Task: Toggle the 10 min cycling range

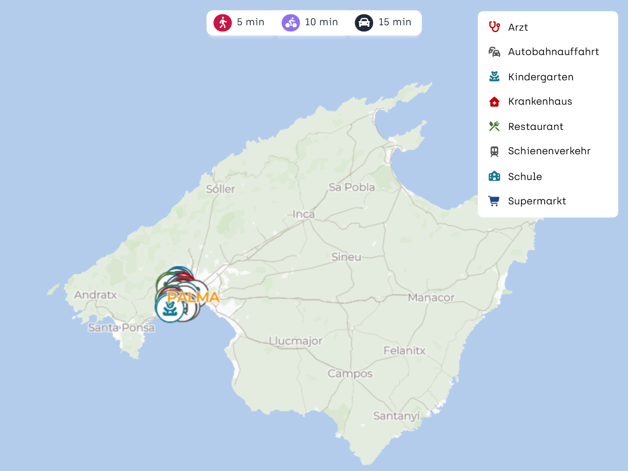Action: click(310, 23)
